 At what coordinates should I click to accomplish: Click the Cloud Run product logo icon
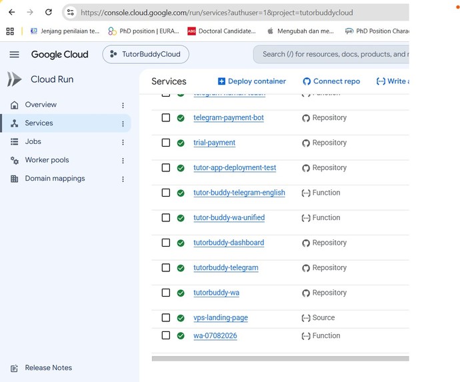click(15, 79)
